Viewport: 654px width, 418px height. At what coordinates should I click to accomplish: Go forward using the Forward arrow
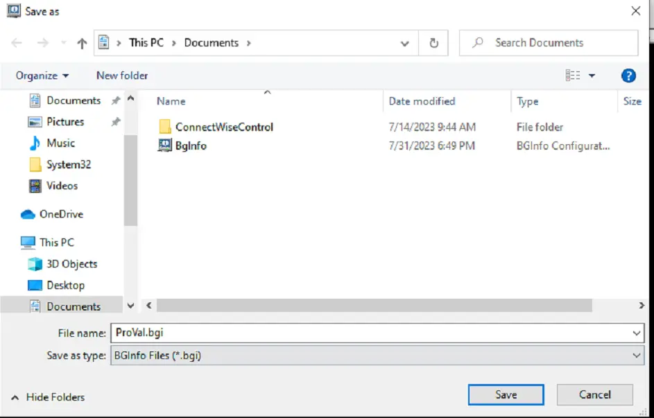point(42,43)
